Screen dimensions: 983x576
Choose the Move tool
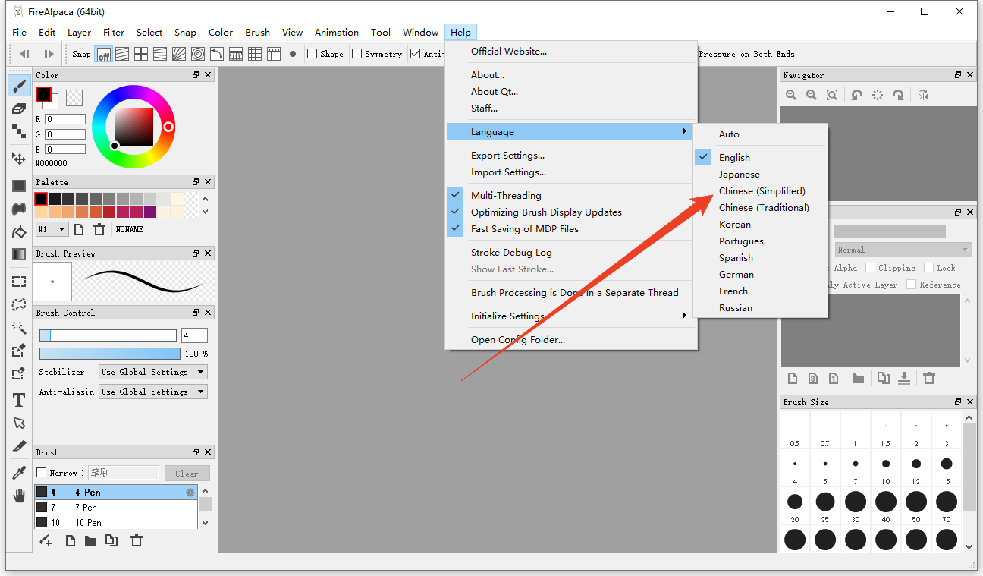(19, 158)
